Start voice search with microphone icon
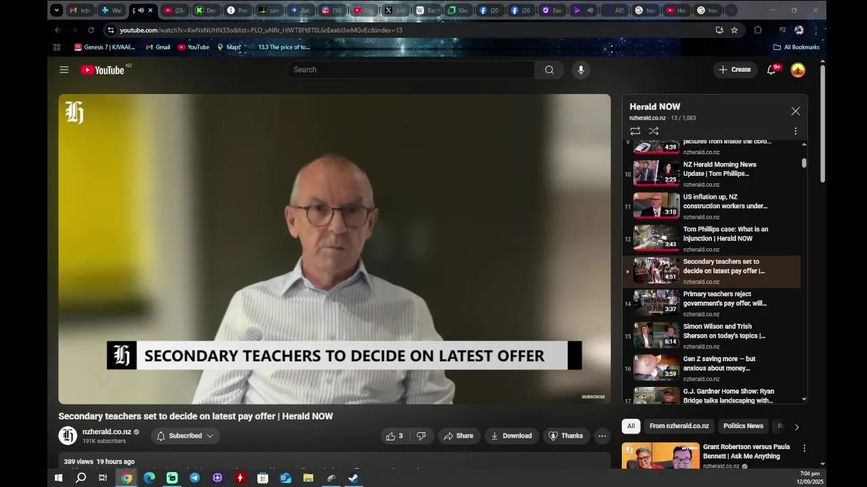The width and height of the screenshot is (867, 487). pos(580,70)
